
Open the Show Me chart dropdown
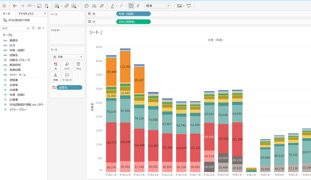[180, 6]
